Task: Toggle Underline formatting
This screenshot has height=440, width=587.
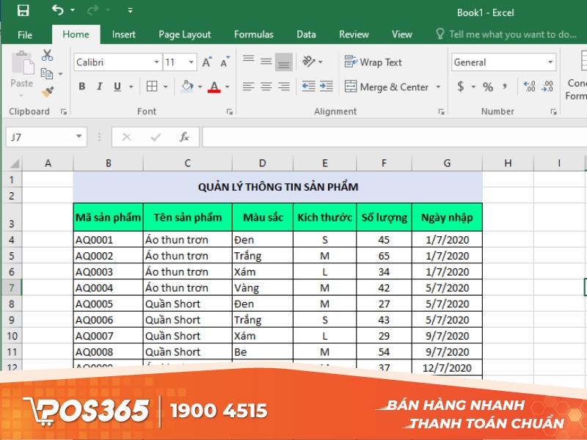Action: 117,87
